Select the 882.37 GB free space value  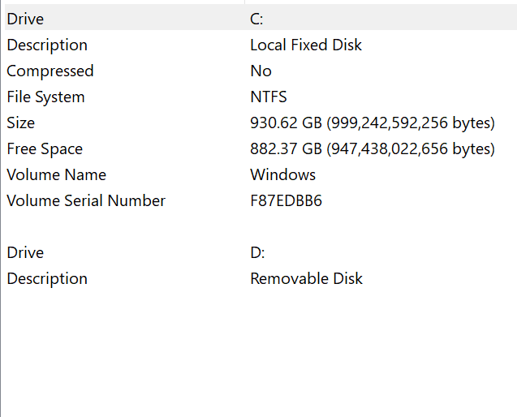pyautogui.click(x=372, y=148)
